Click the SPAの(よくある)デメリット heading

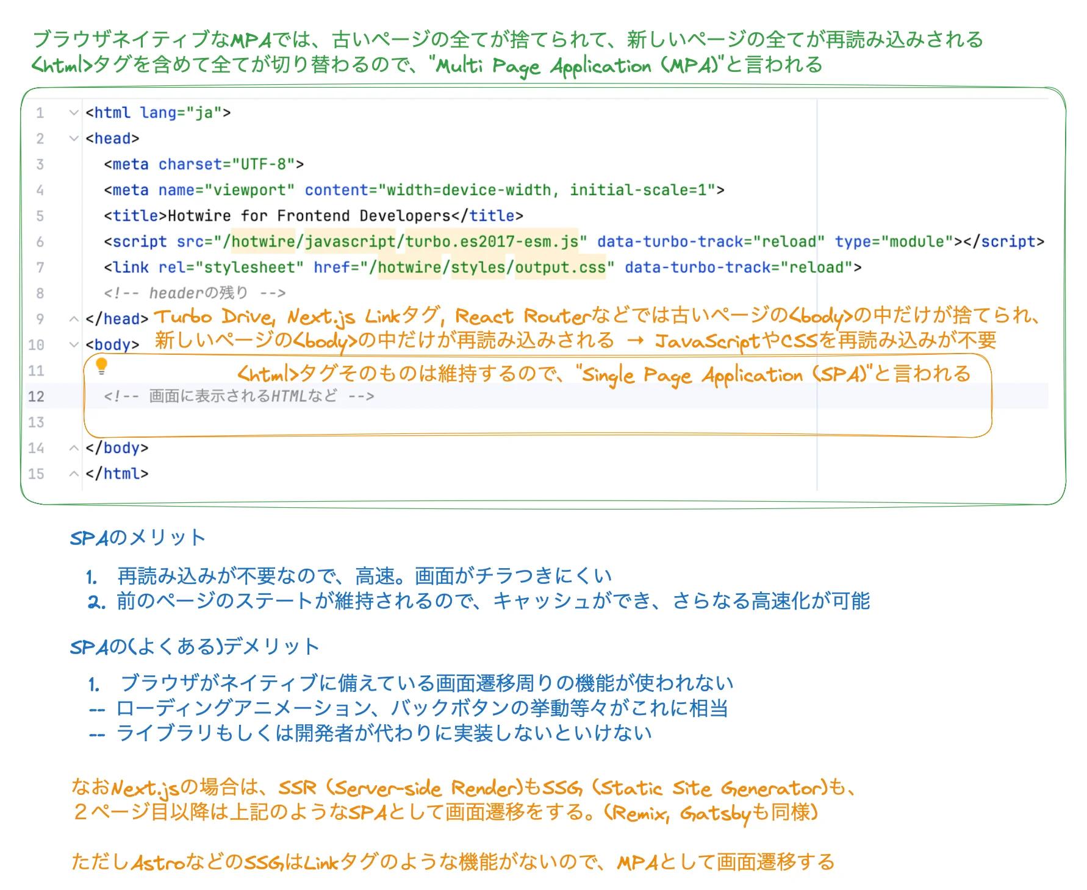(195, 646)
